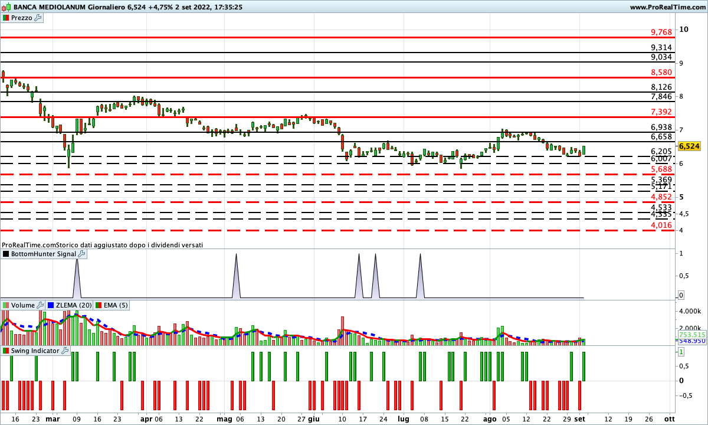Viewport: 708px width, 425px height.
Task: Click the Swing Indicator label
Action: pyautogui.click(x=35, y=351)
